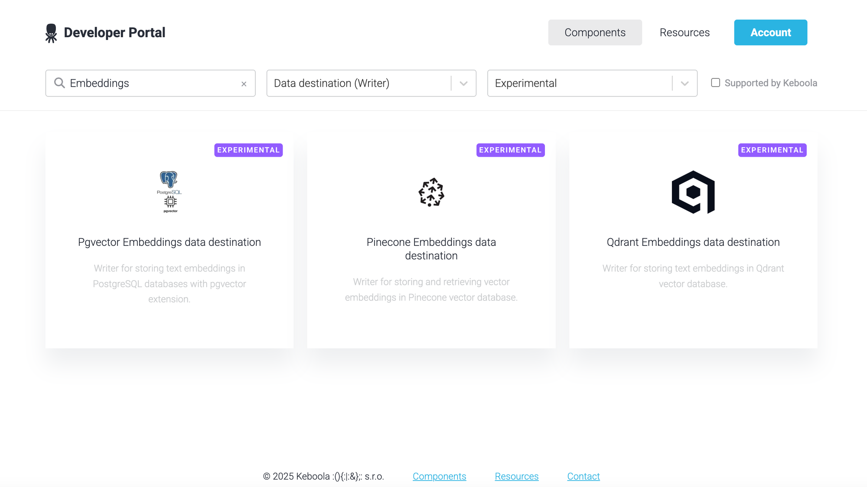Click the Qdrant hexagon logo
The image size is (867, 487).
pyautogui.click(x=693, y=193)
